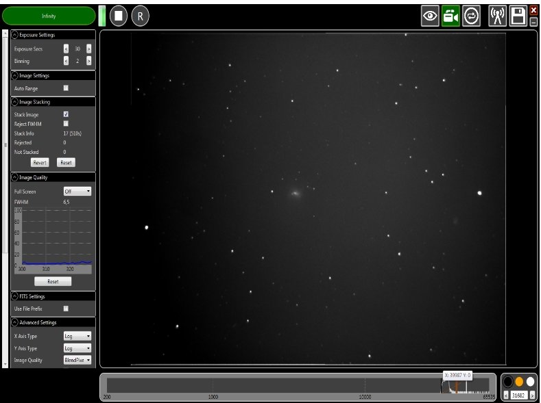Click the round R button

tap(140, 16)
